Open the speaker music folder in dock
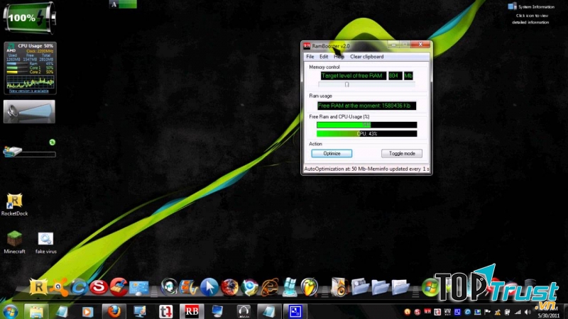The height and width of the screenshot is (319, 568). click(x=339, y=287)
